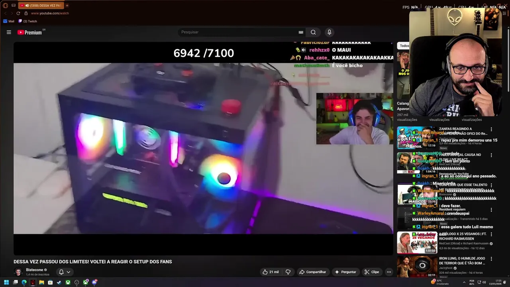Open Steam from the taskbar
The height and width of the screenshot is (287, 510).
(59, 282)
